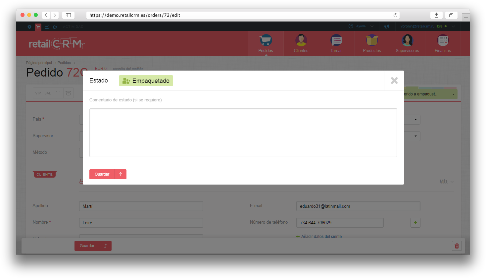Expand the Ayuda dropdown chevron
Image resolution: width=486 pixels, height=278 pixels.
click(x=372, y=26)
